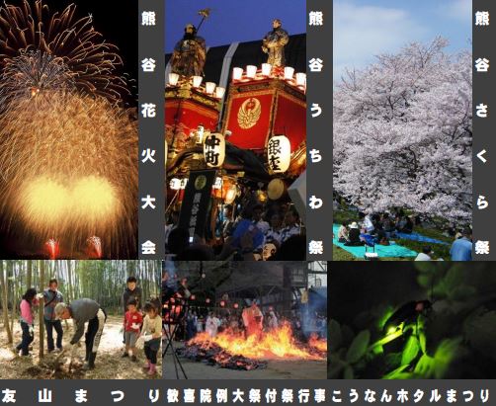
Task: Click the small red fireworks at bottom
Action: point(73,247)
